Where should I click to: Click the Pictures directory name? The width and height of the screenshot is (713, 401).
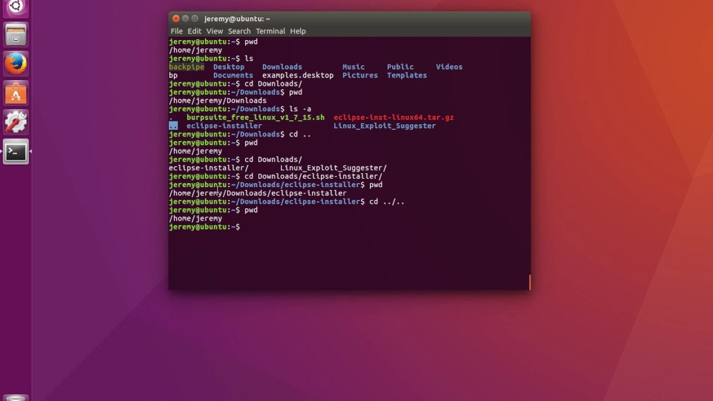pyautogui.click(x=360, y=75)
